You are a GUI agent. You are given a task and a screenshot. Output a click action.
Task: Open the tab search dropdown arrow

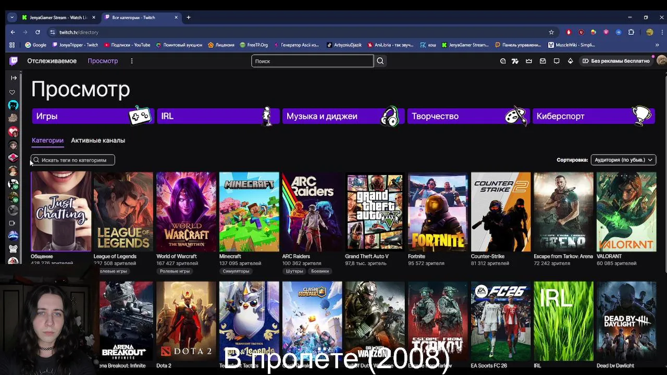coord(12,17)
